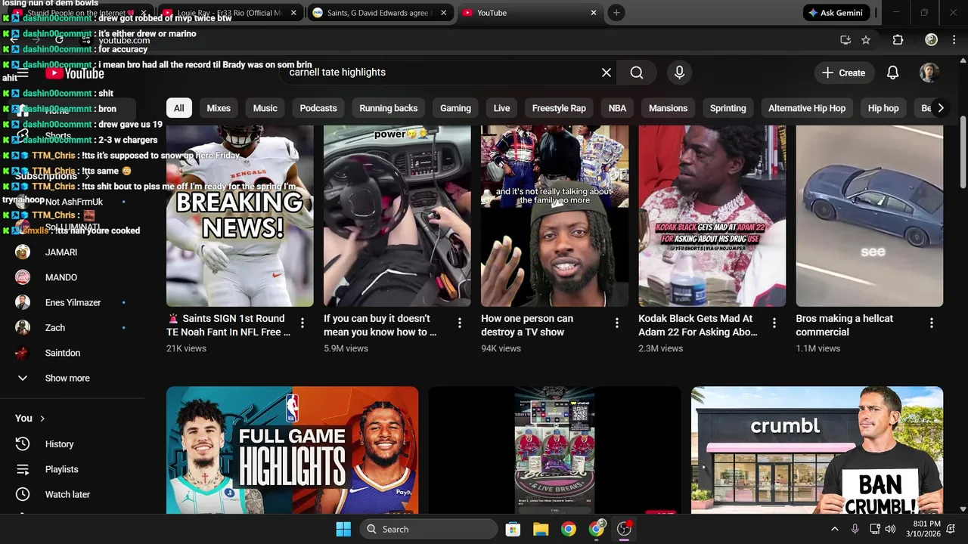The height and width of the screenshot is (544, 968).
Task: Select the Sprinting filter chip
Action: (x=728, y=108)
